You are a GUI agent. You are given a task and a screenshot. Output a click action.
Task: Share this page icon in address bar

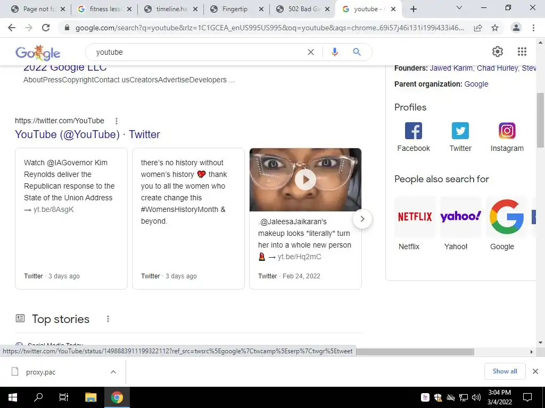(478, 28)
